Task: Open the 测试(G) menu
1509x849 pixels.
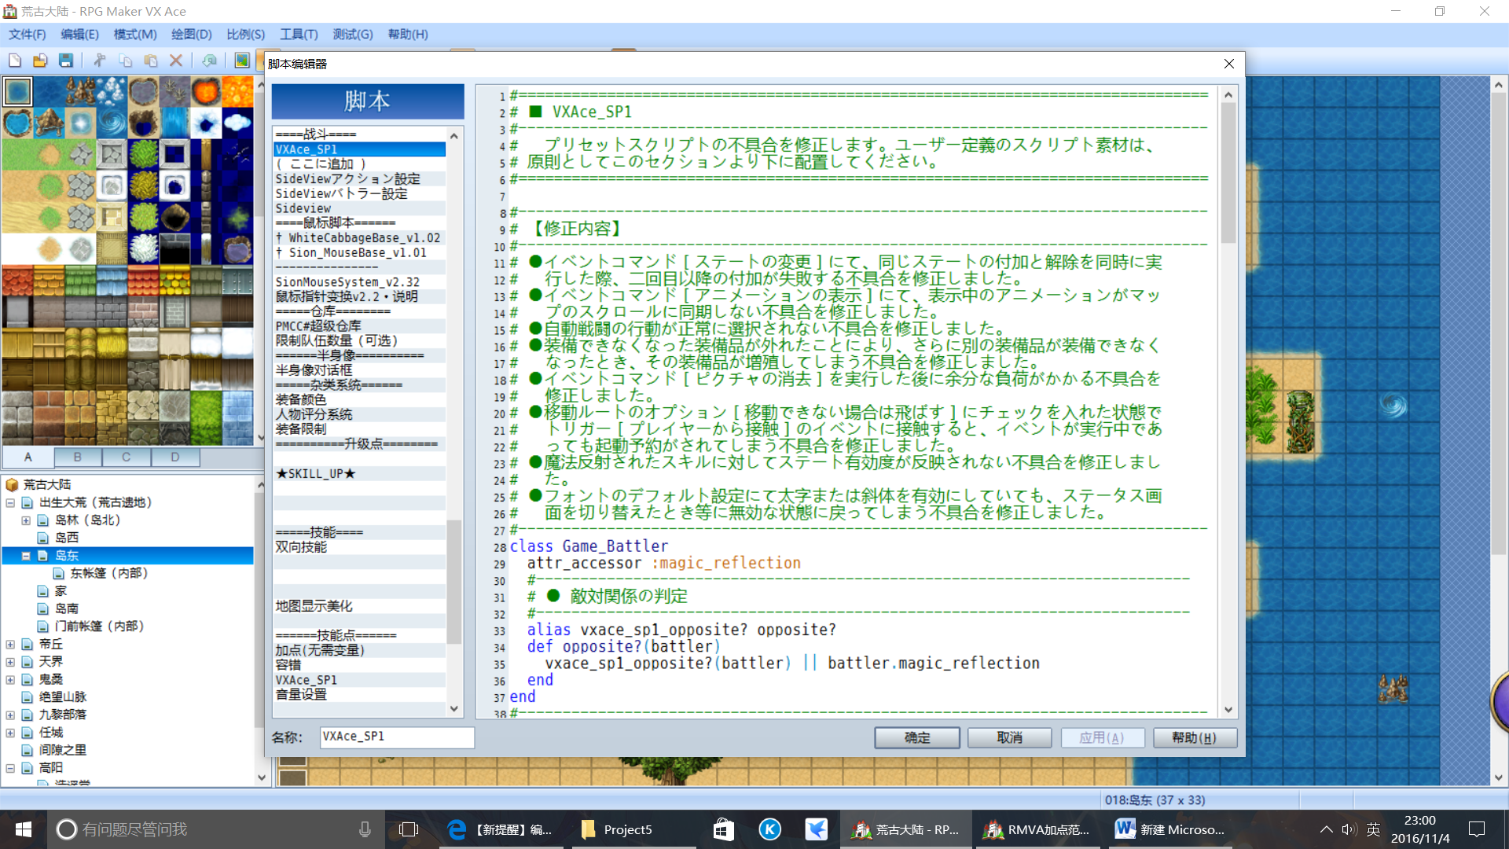Action: [x=353, y=35]
